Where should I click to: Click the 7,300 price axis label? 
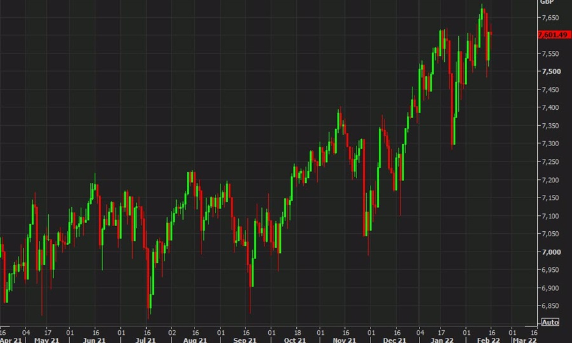(x=550, y=144)
